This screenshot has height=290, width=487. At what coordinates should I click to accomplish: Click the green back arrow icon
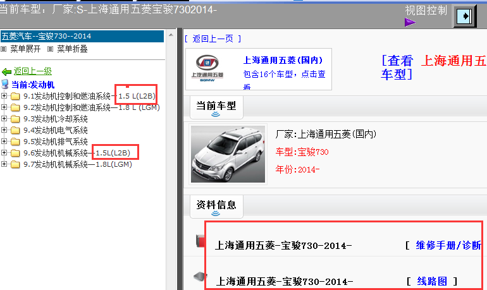(6, 72)
